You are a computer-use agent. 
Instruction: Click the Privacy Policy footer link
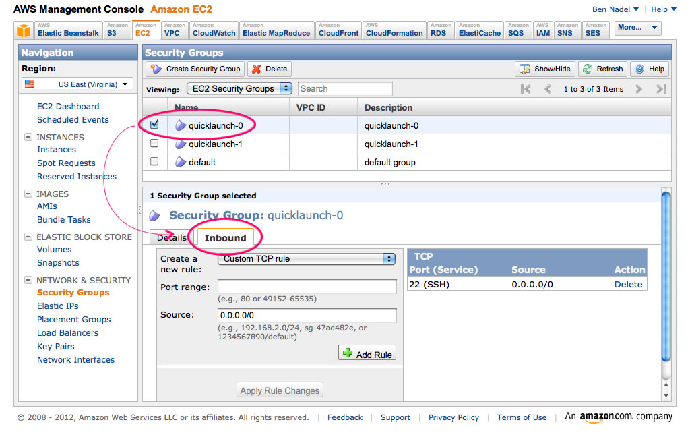[453, 417]
